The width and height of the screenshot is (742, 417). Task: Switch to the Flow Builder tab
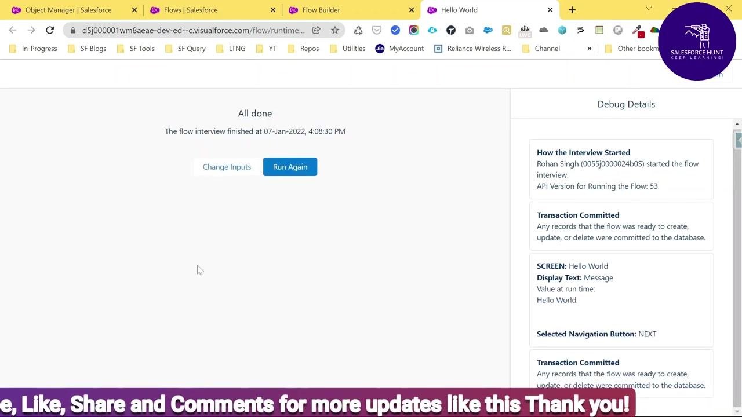351,10
